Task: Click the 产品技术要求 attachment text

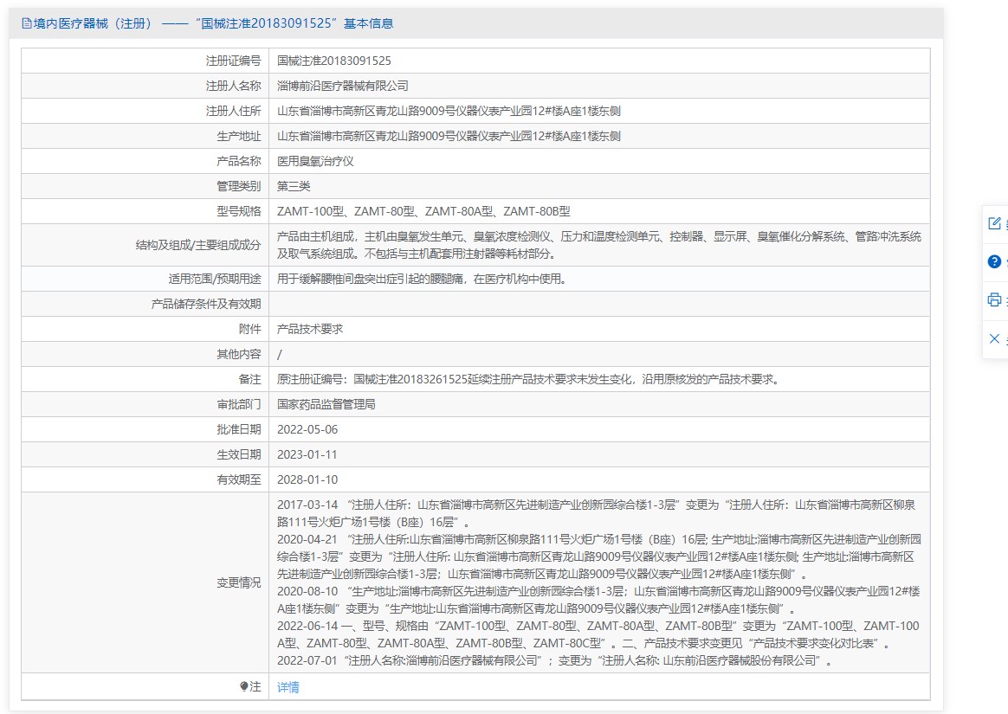Action: pyautogui.click(x=310, y=329)
